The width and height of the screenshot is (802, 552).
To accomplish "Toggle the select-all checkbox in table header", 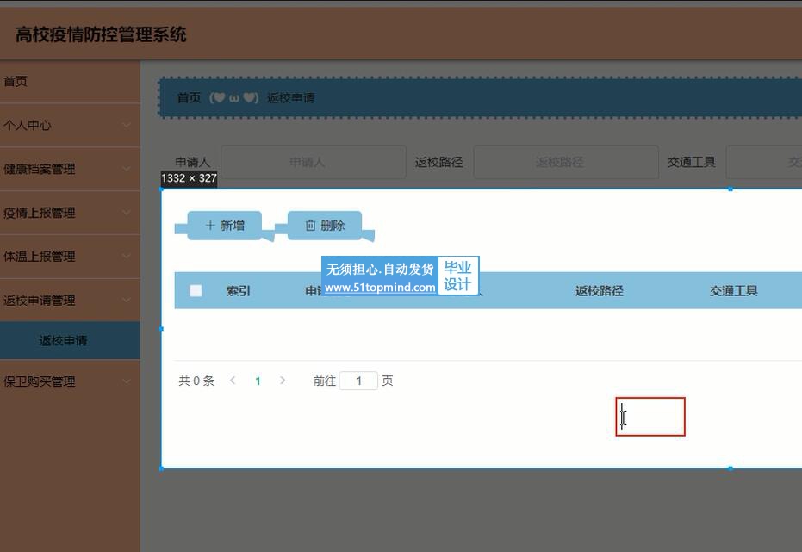I will (x=196, y=291).
